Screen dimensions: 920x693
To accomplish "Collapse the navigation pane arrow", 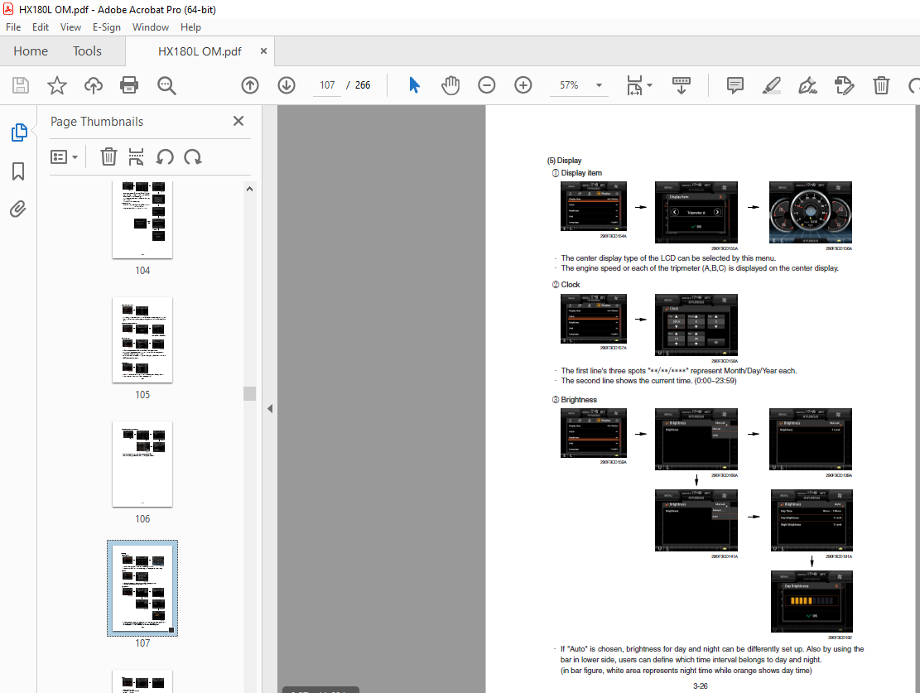I will tap(270, 408).
